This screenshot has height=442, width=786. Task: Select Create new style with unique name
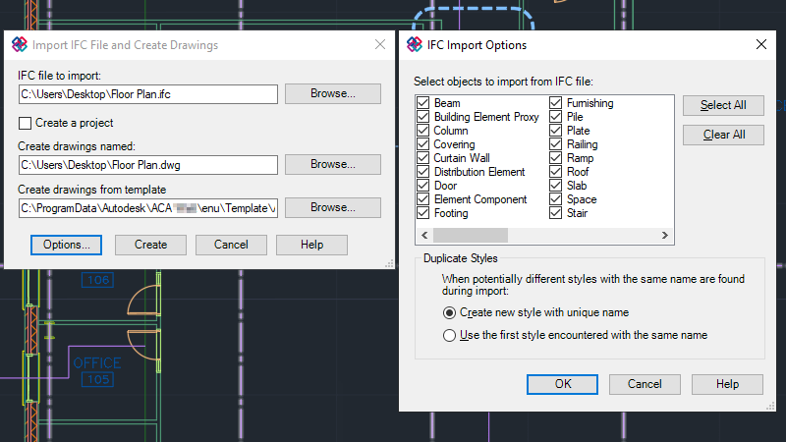tap(449, 312)
